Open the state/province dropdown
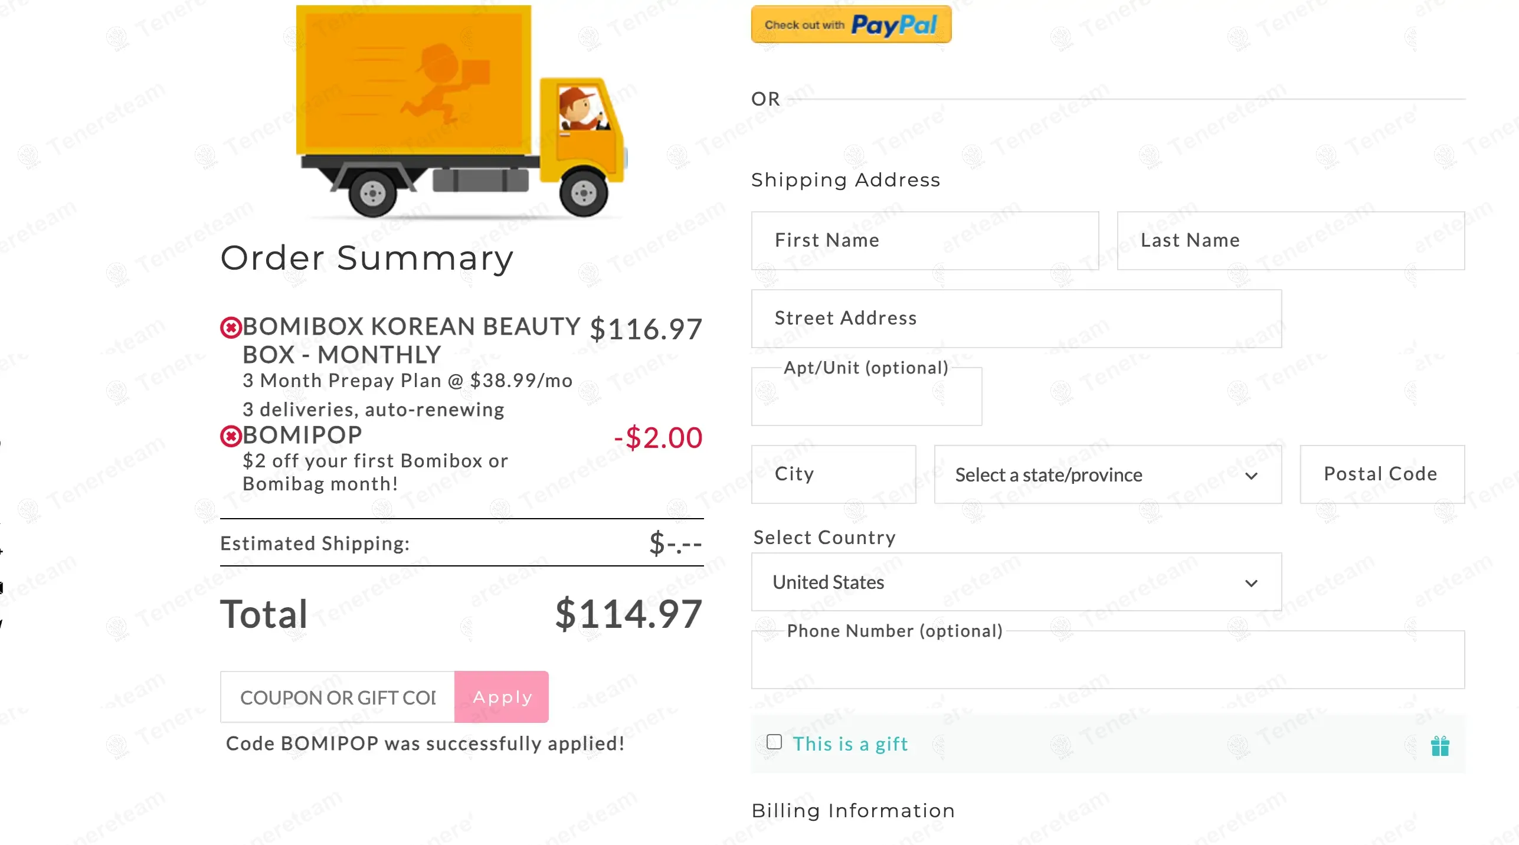This screenshot has height=845, width=1519. 1107,475
